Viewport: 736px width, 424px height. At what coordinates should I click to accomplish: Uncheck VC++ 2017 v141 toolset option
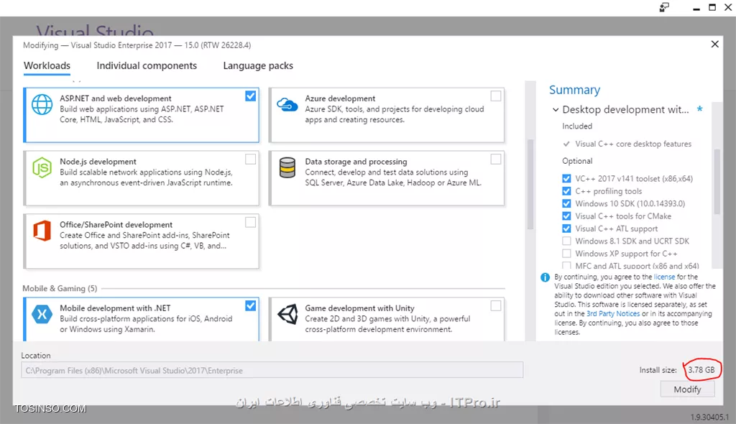566,178
